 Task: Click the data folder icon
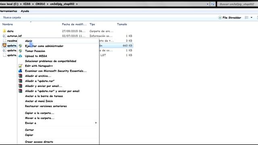(4, 31)
